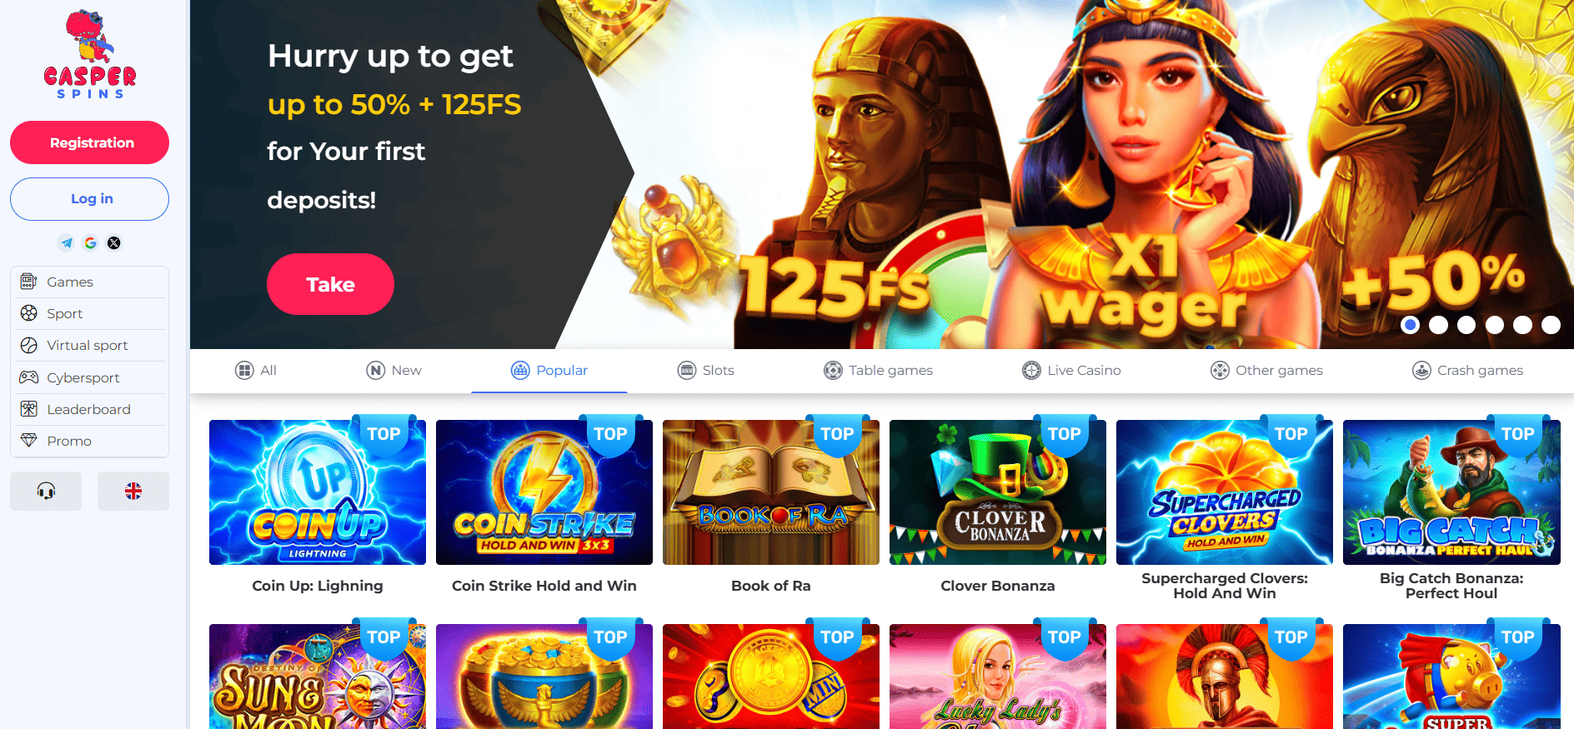Sign in with the Google icon
Screen dimensions: 1574x729
click(91, 243)
